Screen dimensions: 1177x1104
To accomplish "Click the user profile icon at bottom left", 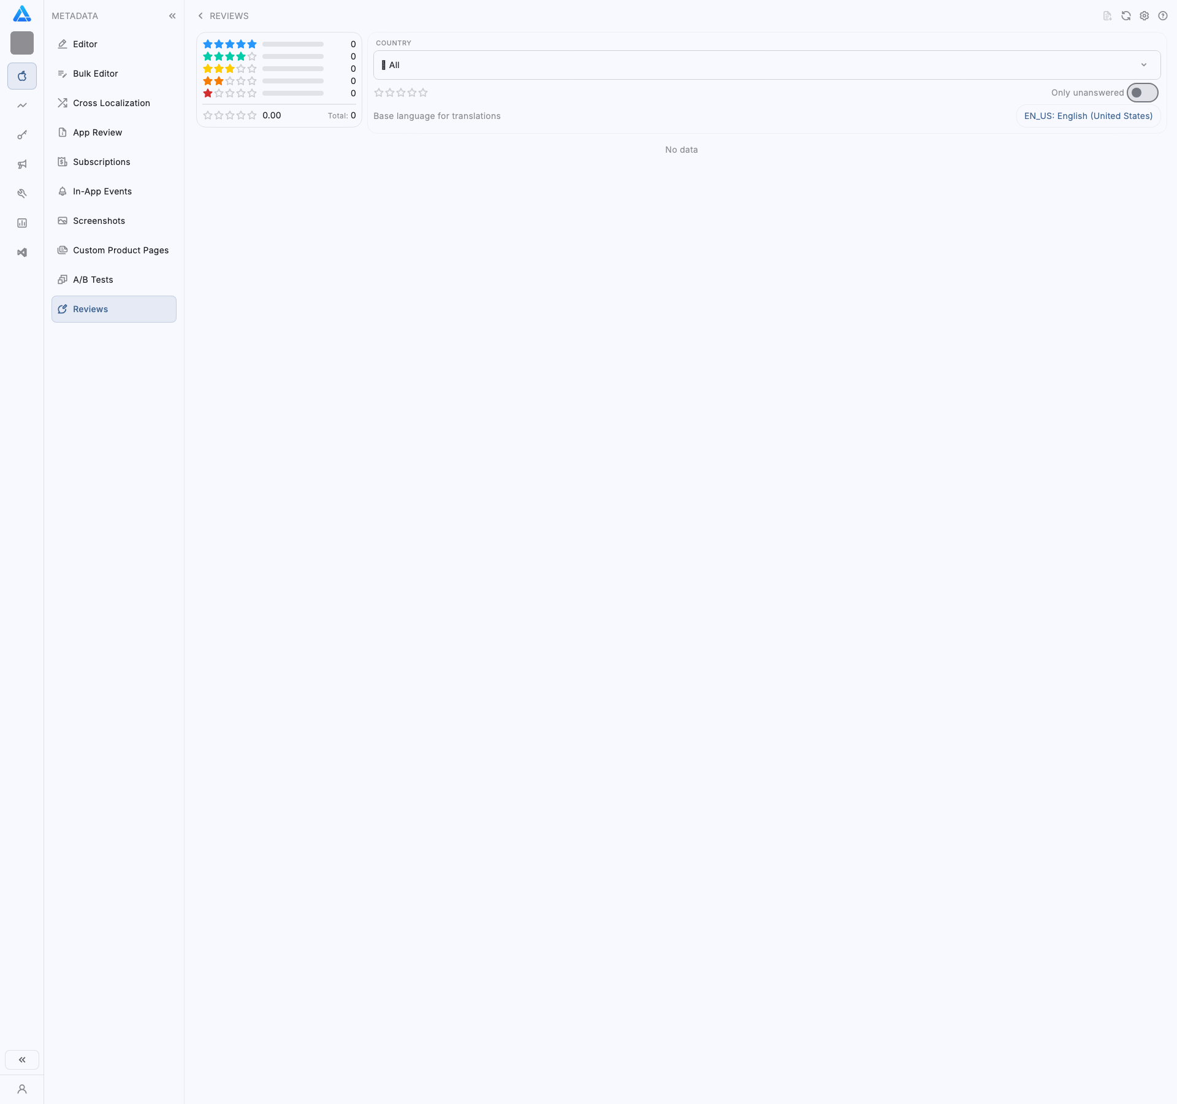I will coord(22,1089).
